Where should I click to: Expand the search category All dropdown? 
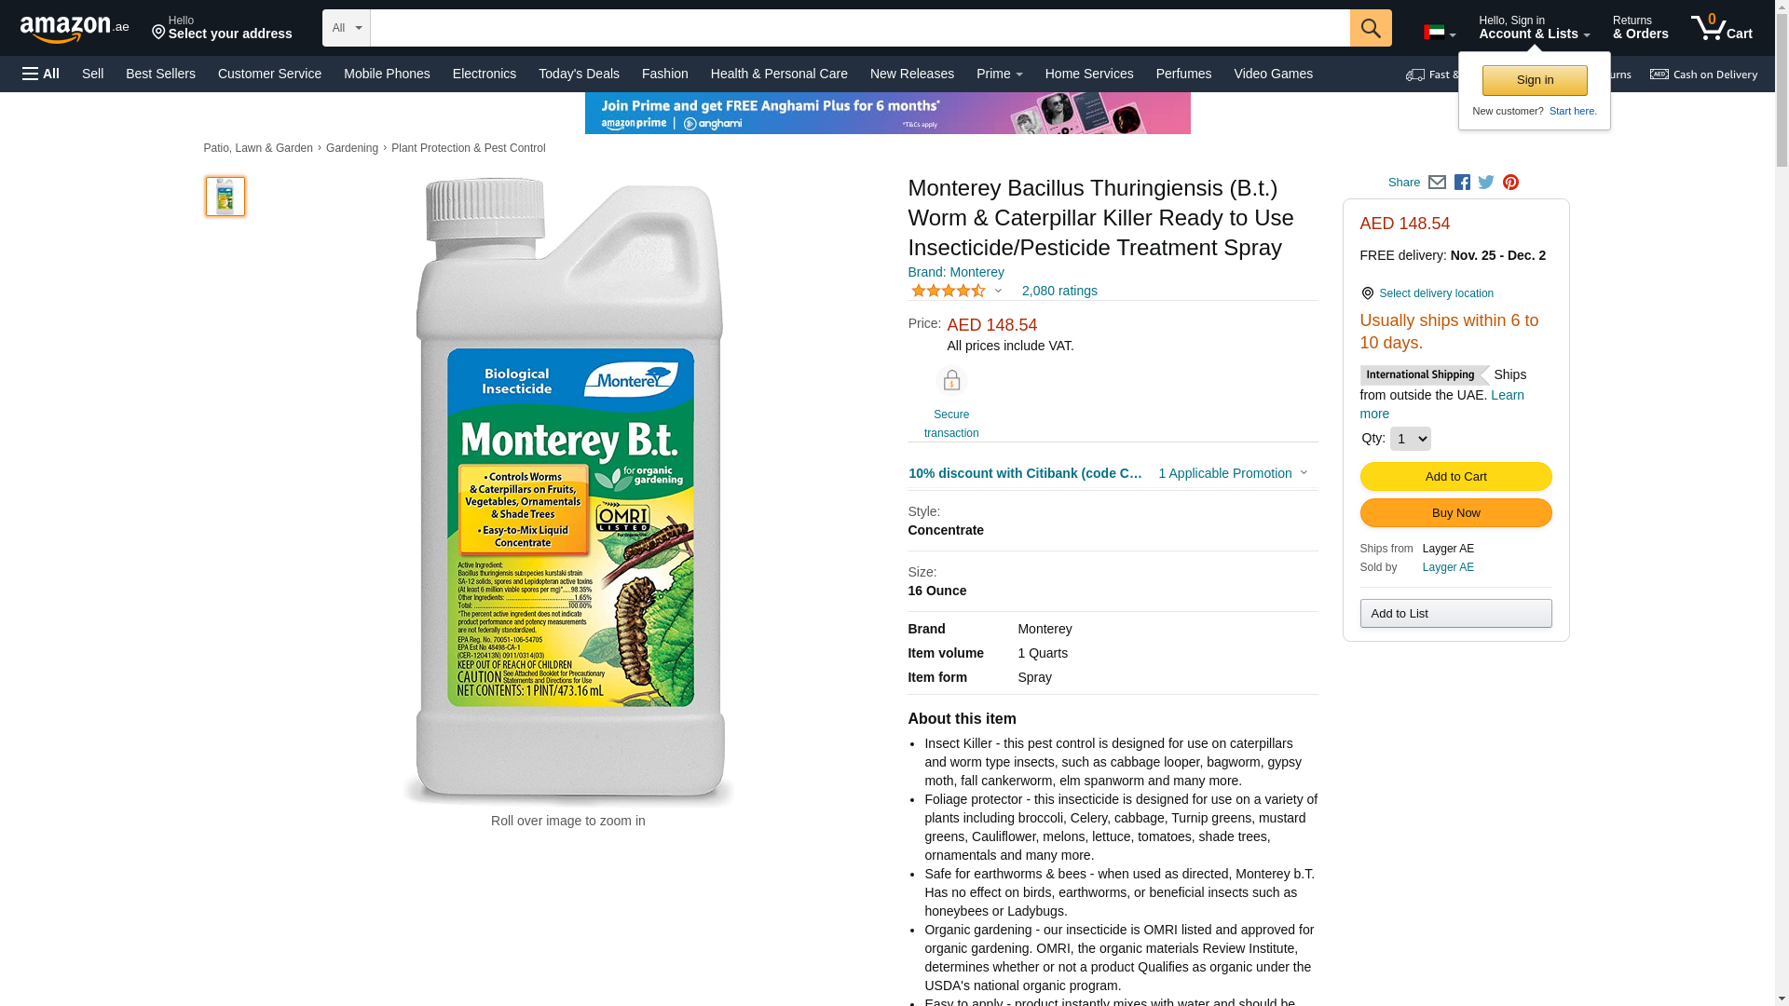coord(347,28)
